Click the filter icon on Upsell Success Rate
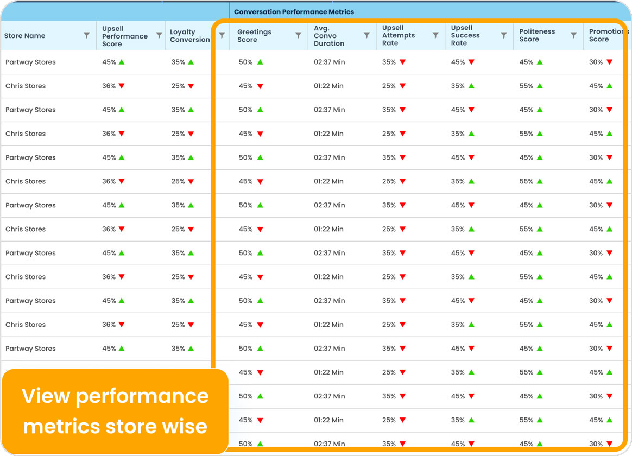Screen dimensions: 632x456 (504, 35)
